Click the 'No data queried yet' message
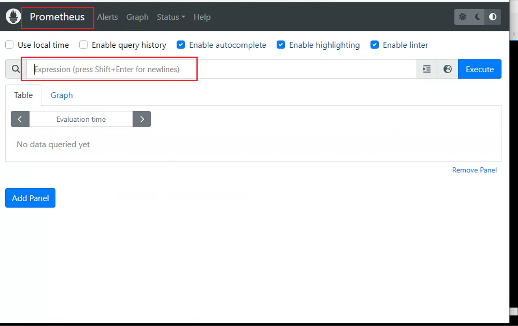Image resolution: width=518 pixels, height=326 pixels. (x=53, y=144)
